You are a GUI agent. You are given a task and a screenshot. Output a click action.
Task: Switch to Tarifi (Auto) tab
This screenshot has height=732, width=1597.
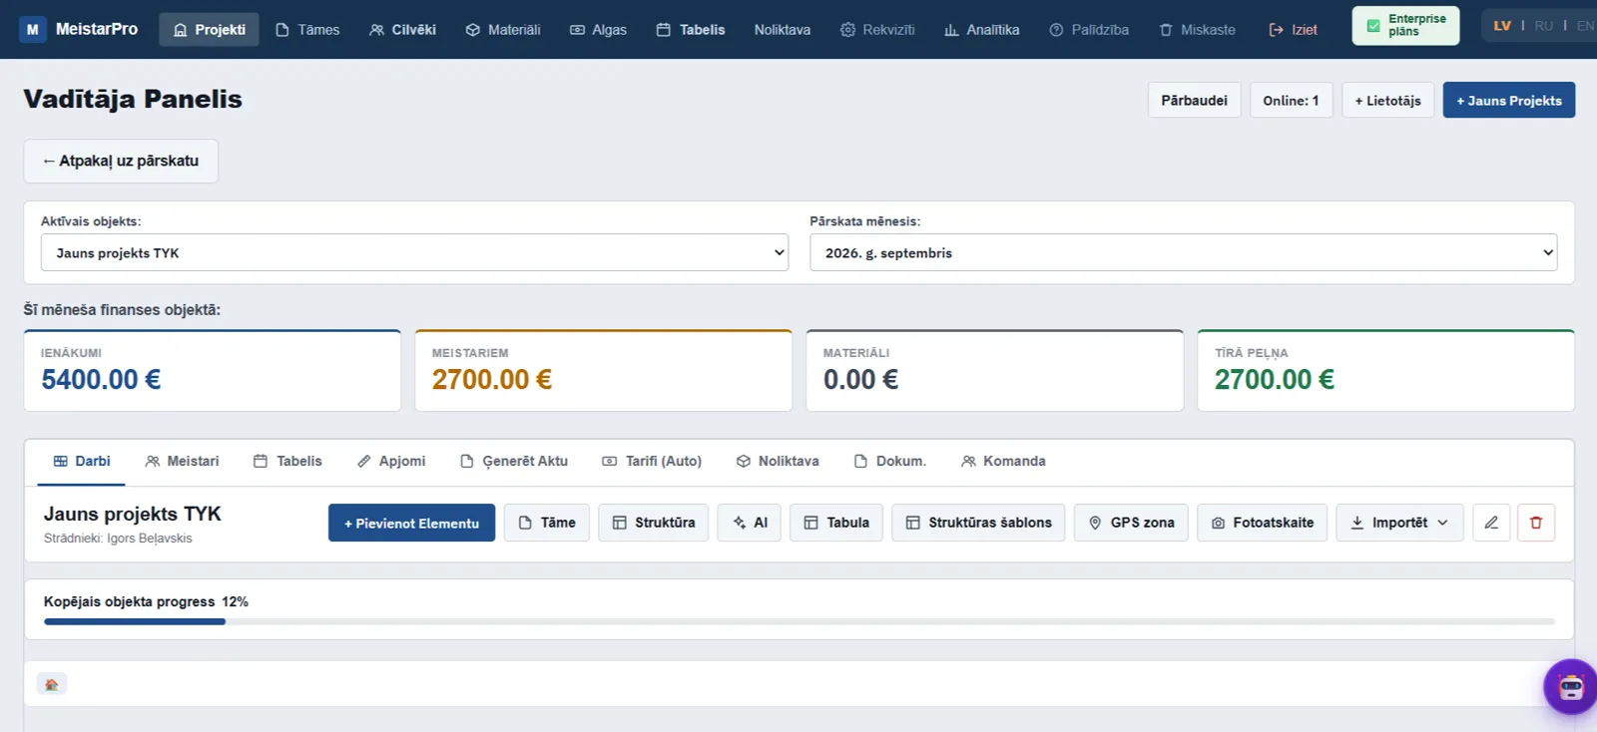point(652,461)
